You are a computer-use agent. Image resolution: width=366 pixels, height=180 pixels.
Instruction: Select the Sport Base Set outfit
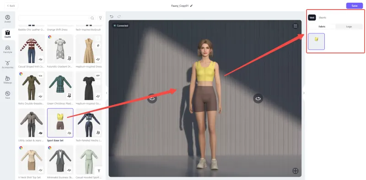point(60,122)
